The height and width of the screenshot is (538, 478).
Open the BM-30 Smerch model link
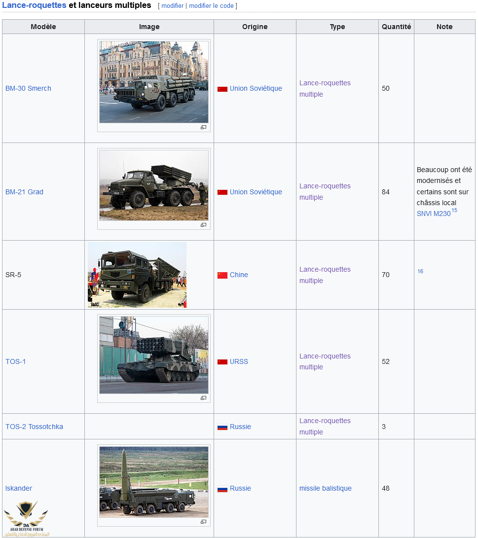coord(28,88)
